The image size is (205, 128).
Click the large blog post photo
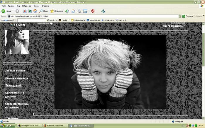click(110, 72)
